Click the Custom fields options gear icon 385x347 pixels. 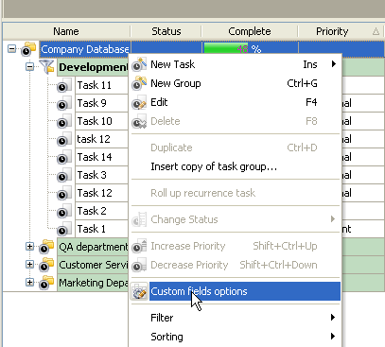[139, 291]
